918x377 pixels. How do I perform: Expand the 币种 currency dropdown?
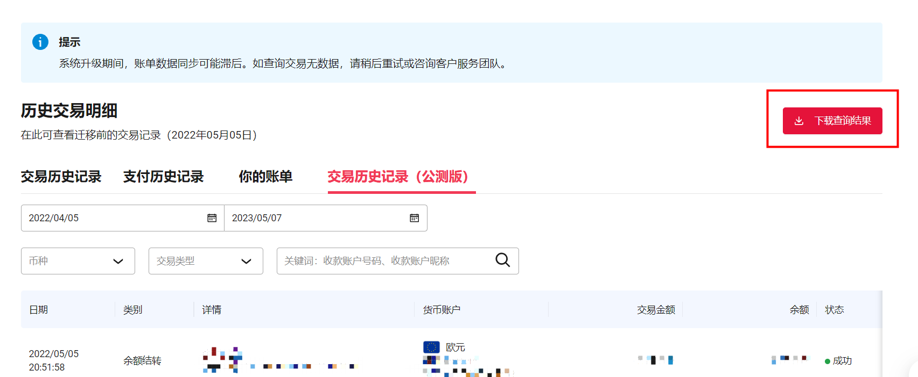pyautogui.click(x=78, y=261)
